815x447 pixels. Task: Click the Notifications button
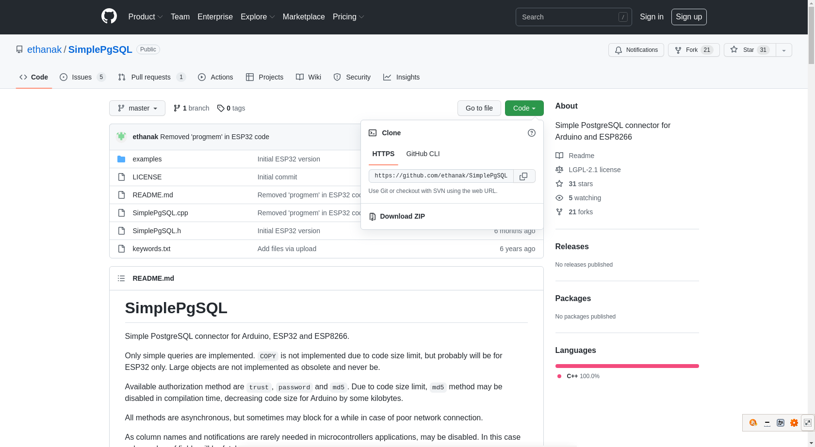tap(636, 50)
